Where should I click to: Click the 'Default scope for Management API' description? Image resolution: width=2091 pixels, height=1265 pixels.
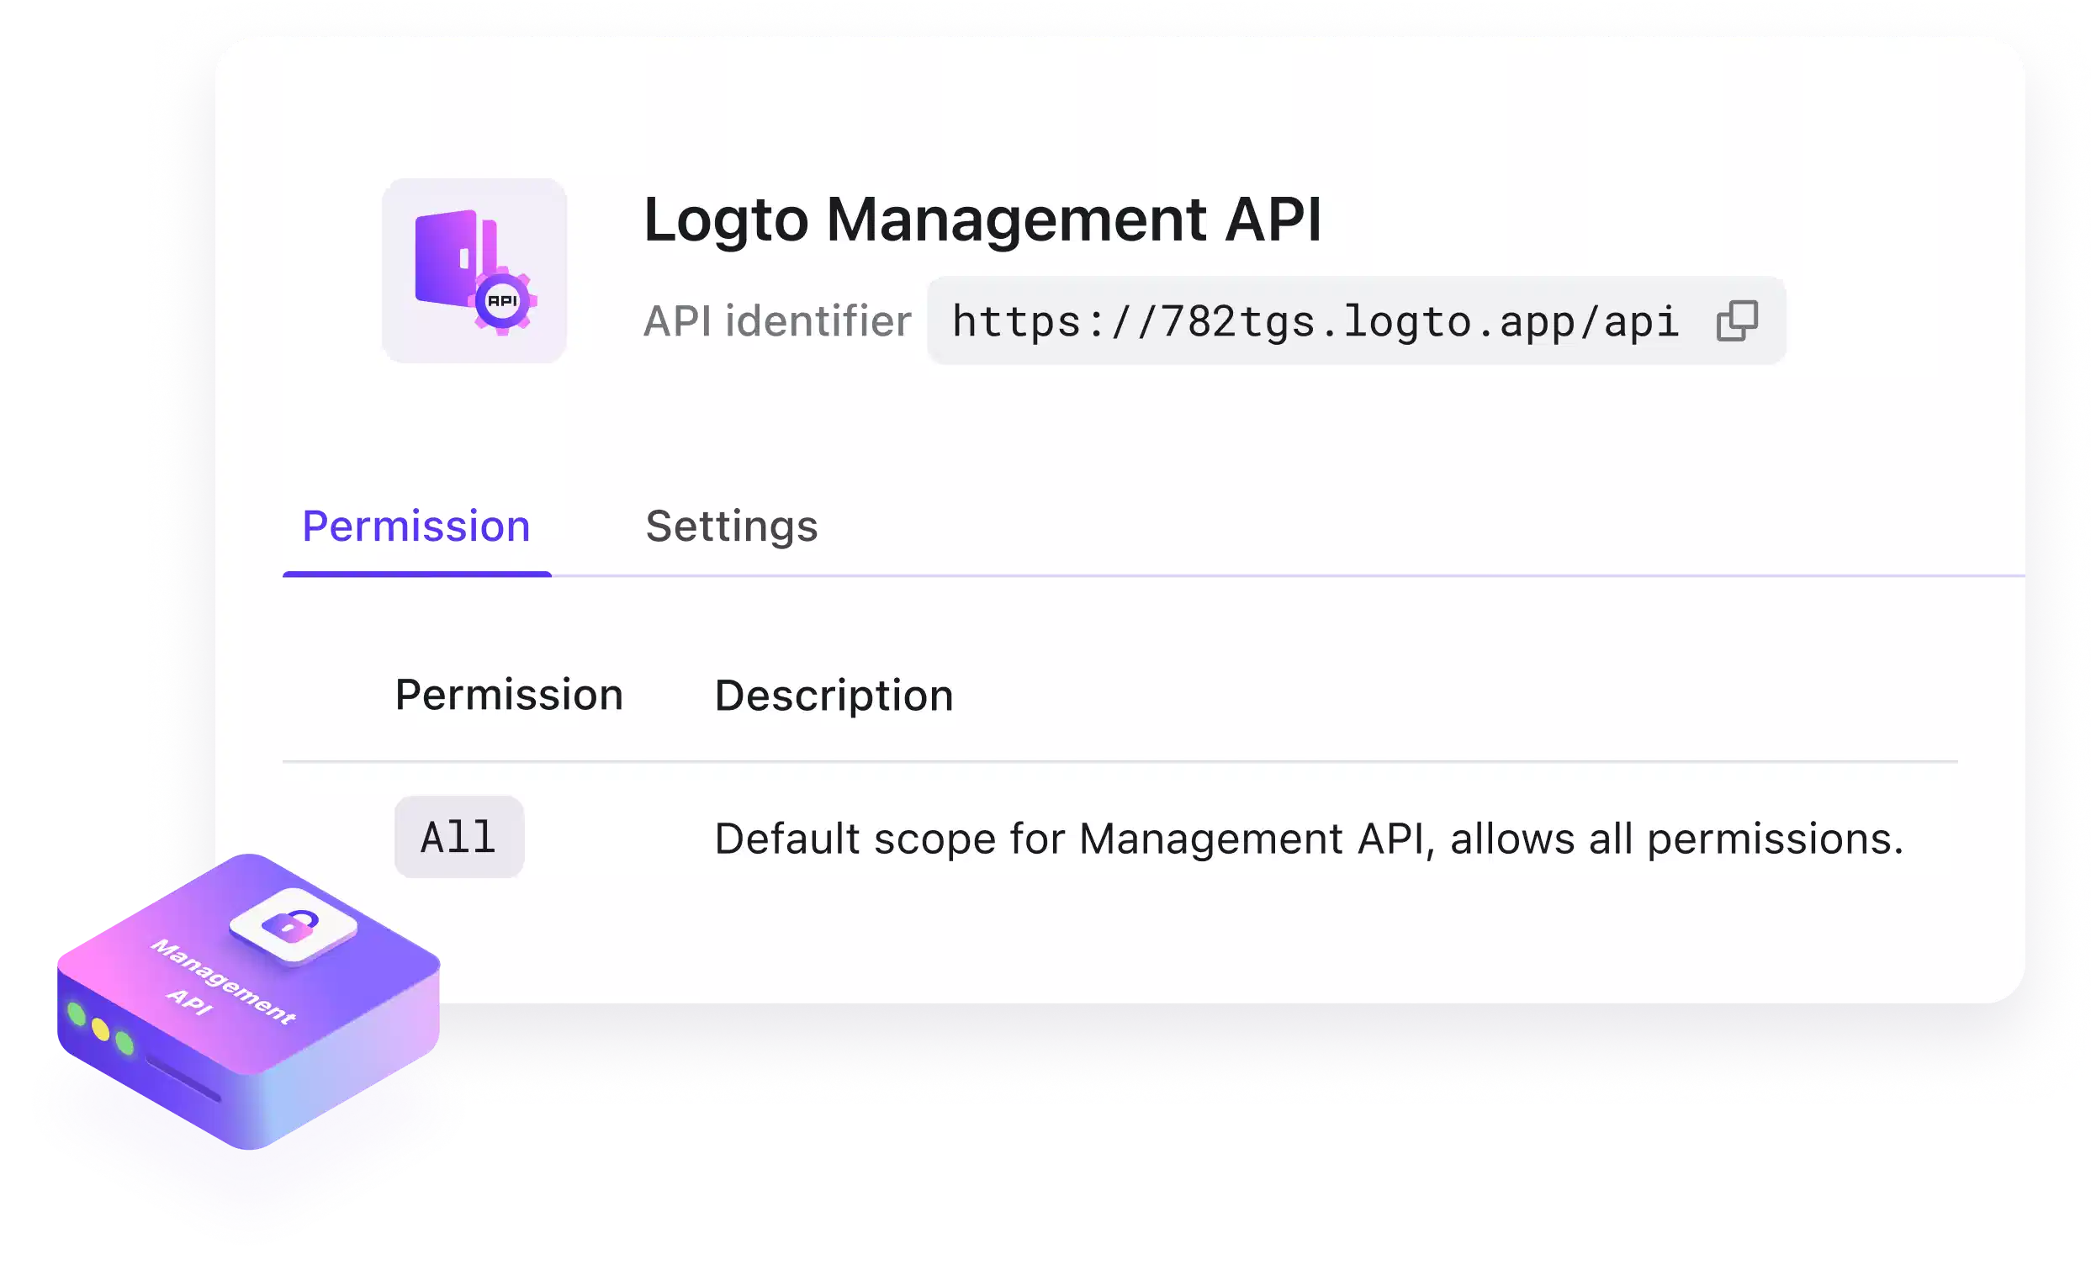click(1310, 839)
